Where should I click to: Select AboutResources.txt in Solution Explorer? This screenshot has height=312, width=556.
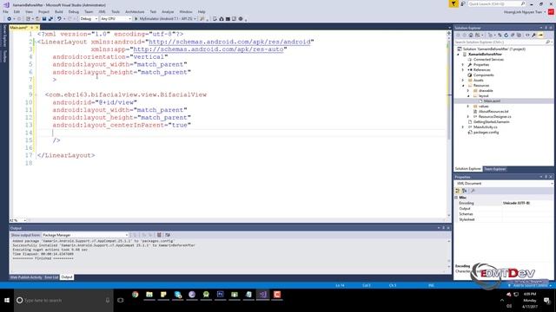(x=493, y=112)
